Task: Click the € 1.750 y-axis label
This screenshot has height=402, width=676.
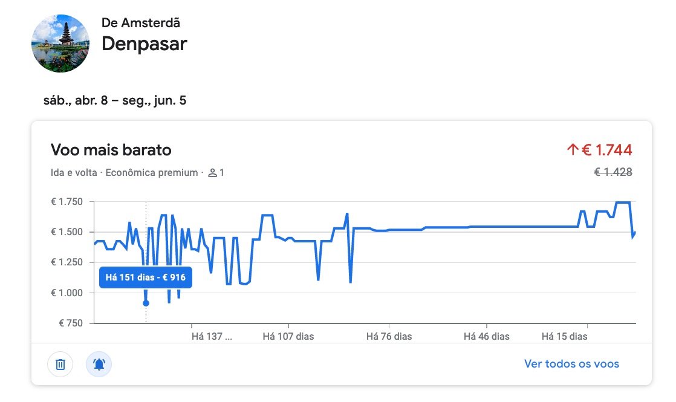Action: (67, 202)
